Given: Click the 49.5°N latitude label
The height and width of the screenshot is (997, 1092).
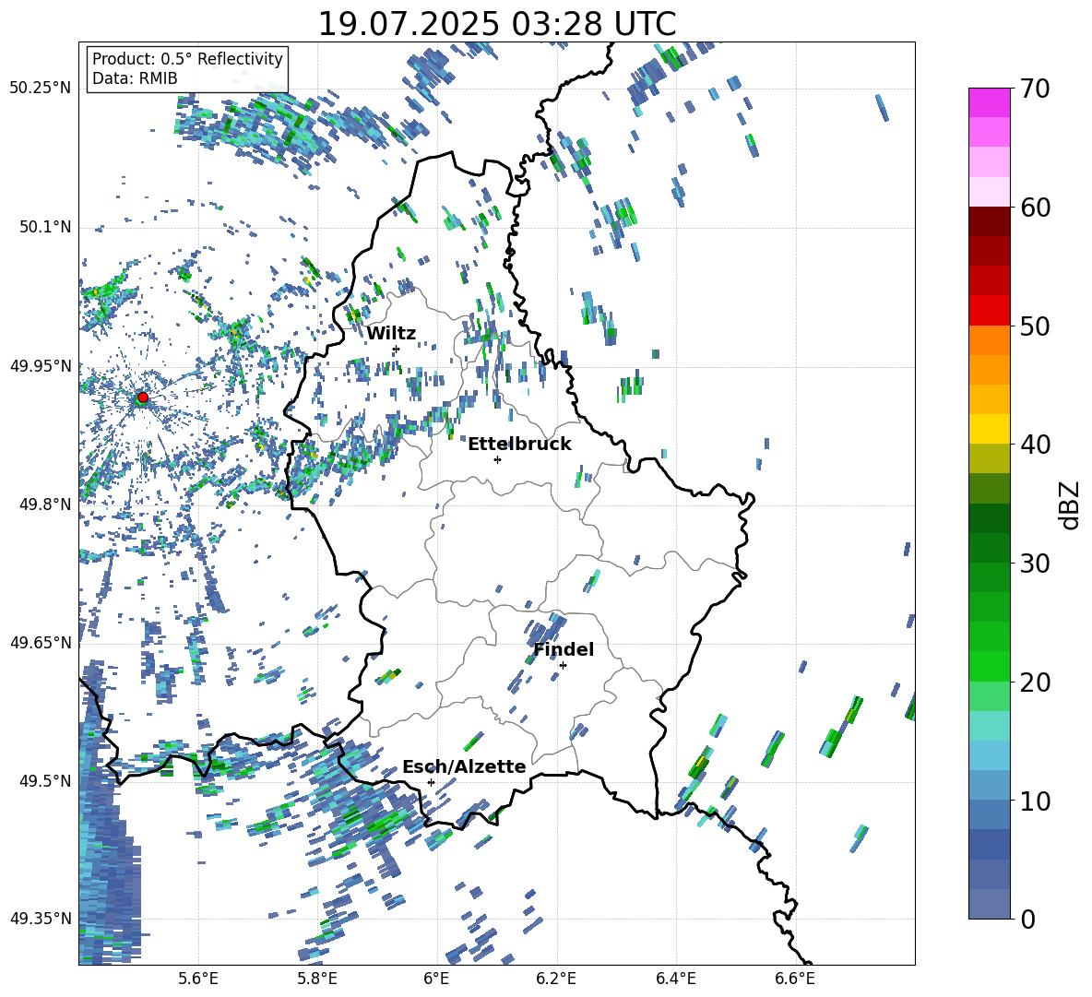Looking at the screenshot, I should (44, 780).
